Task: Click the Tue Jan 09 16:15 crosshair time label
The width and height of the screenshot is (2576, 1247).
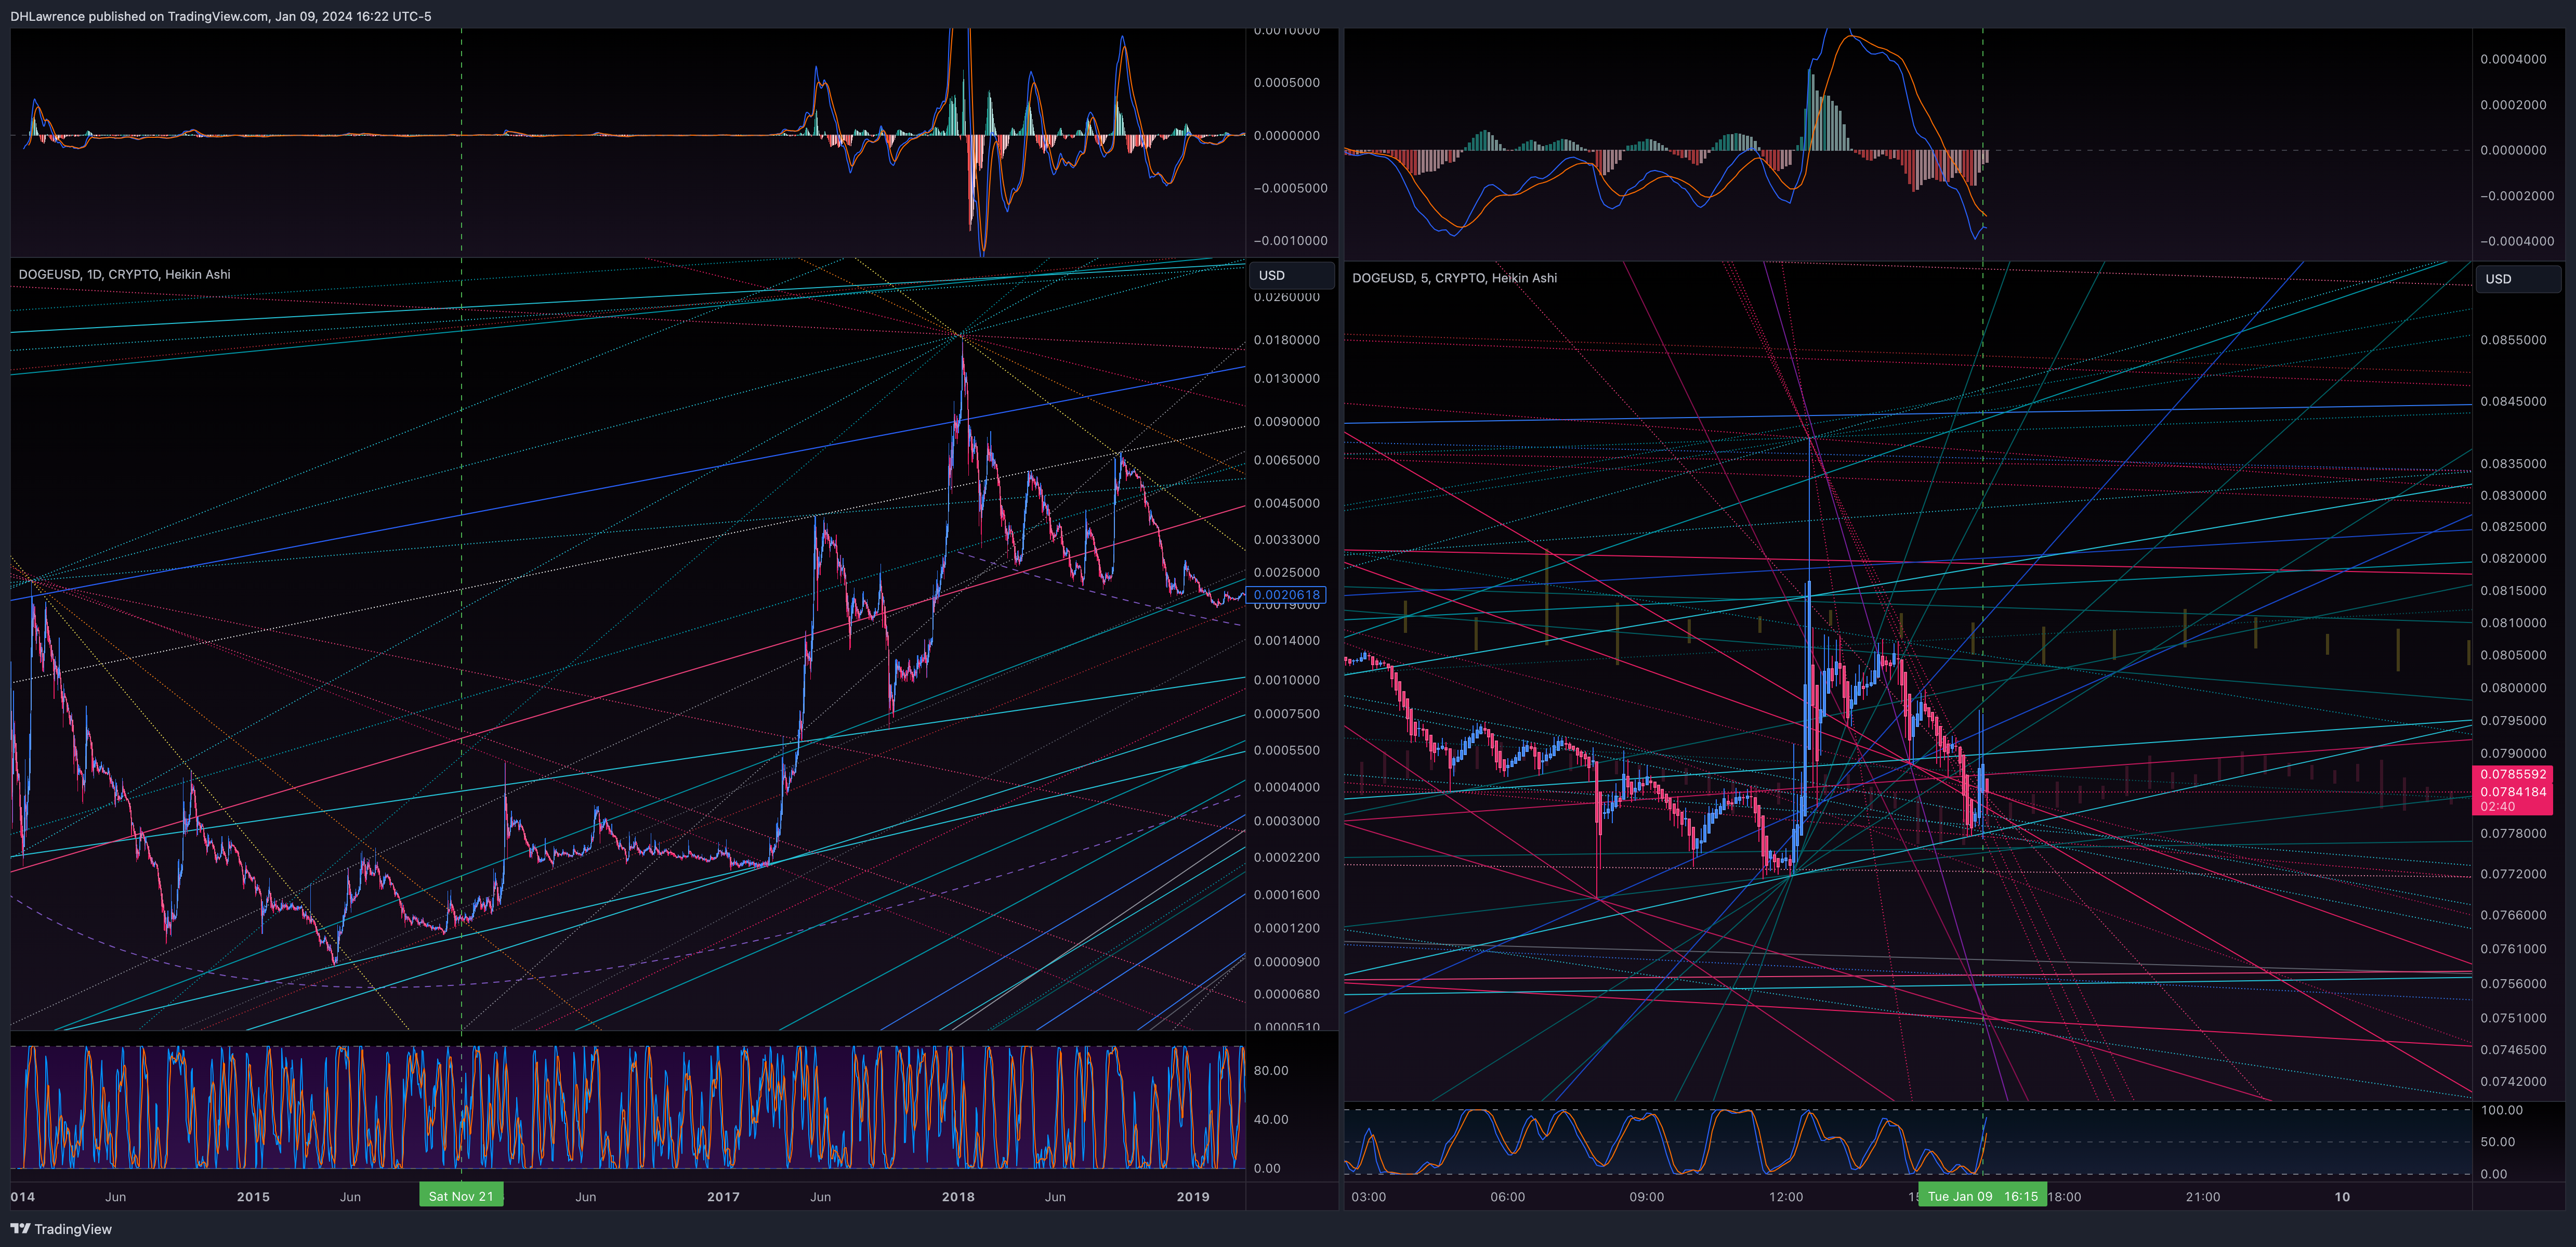Action: click(x=1982, y=1196)
